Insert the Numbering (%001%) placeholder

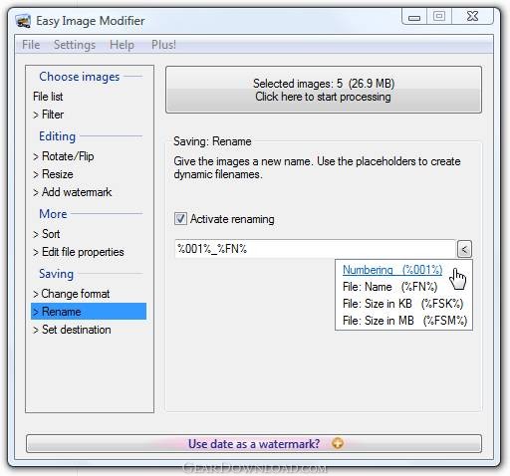[x=392, y=270]
